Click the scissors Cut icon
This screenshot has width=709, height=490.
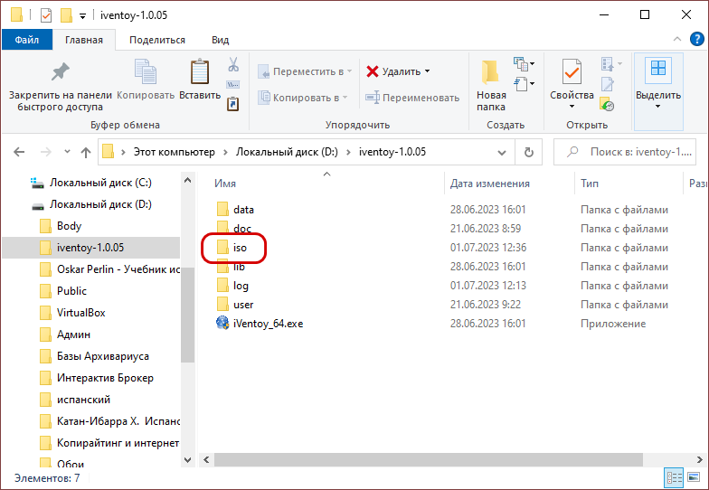(233, 64)
